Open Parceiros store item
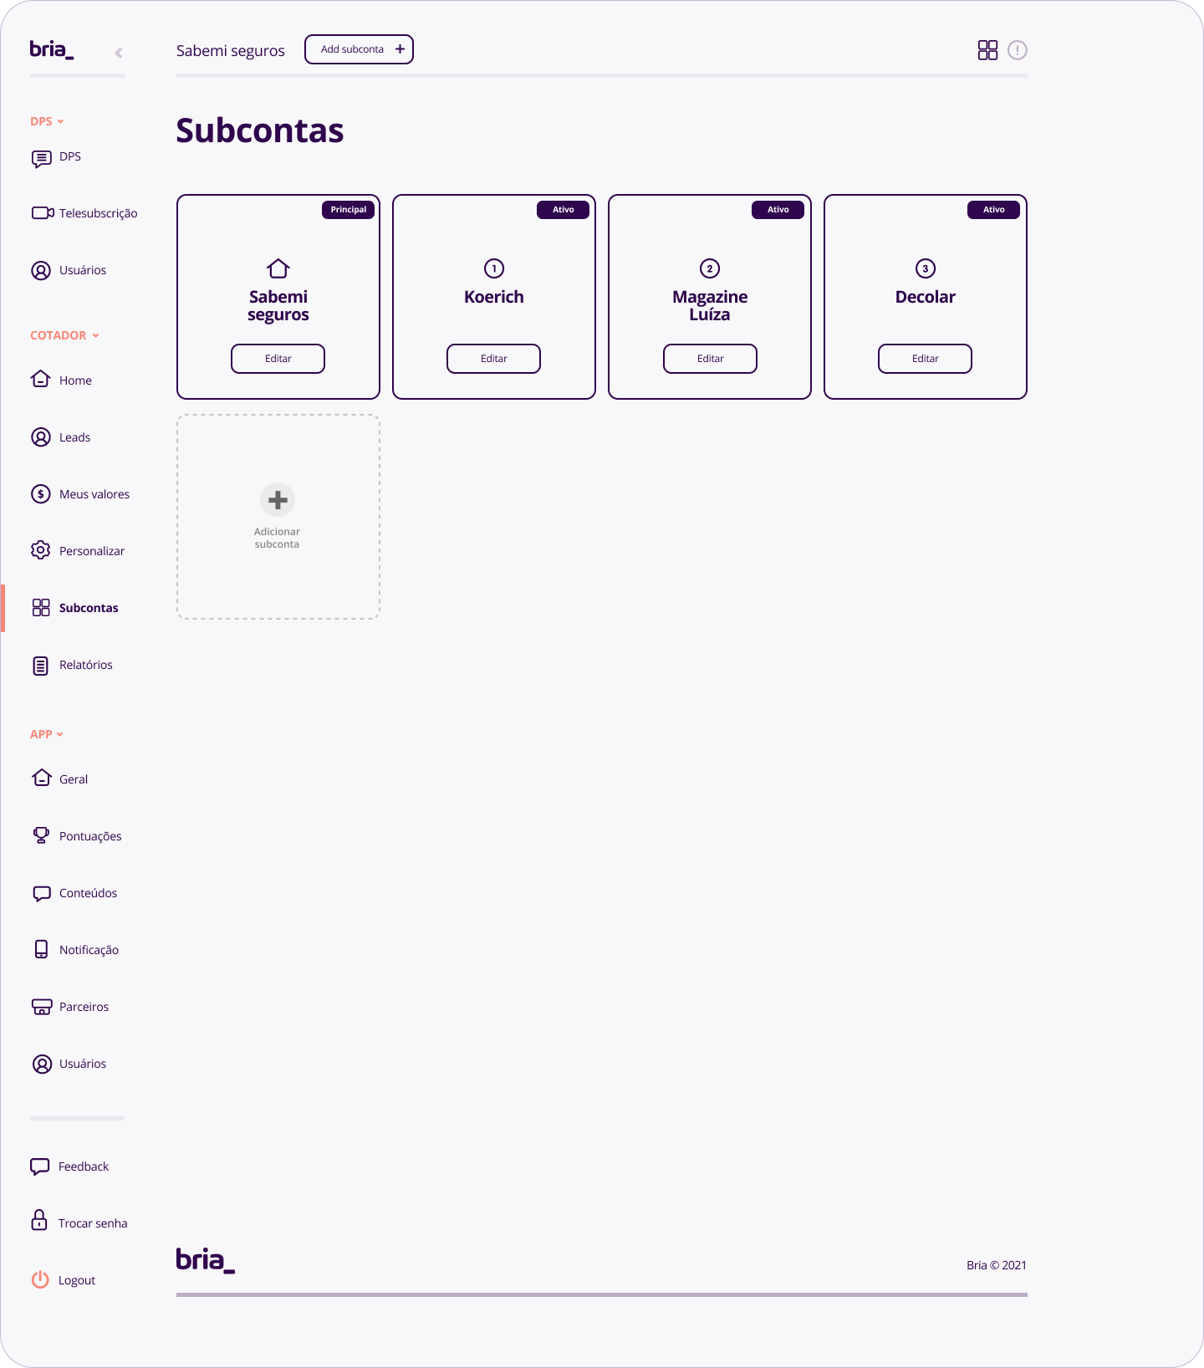 [70, 1007]
